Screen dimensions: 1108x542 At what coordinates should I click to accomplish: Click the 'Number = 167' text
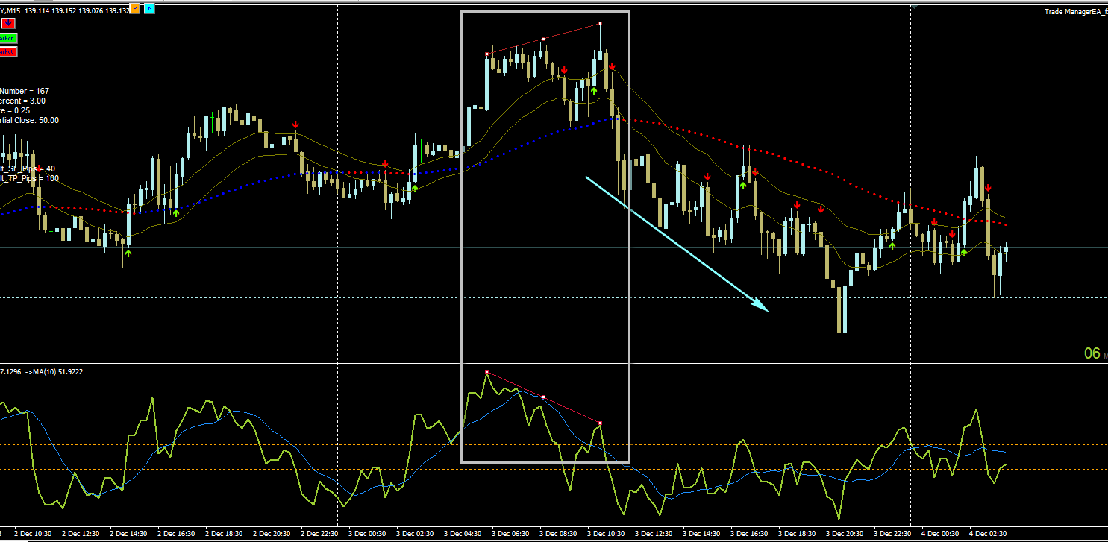click(x=25, y=91)
